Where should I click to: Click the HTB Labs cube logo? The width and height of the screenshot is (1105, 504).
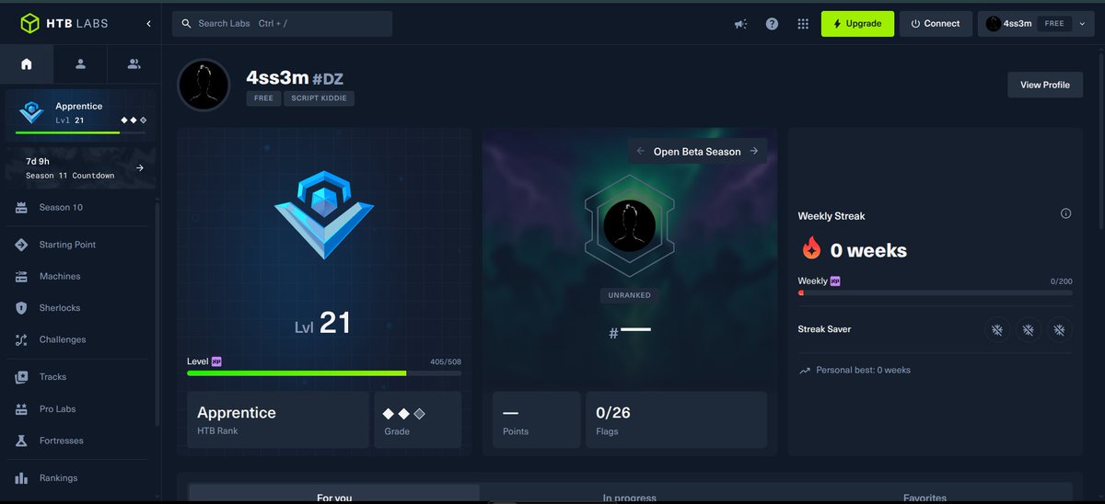pos(30,24)
